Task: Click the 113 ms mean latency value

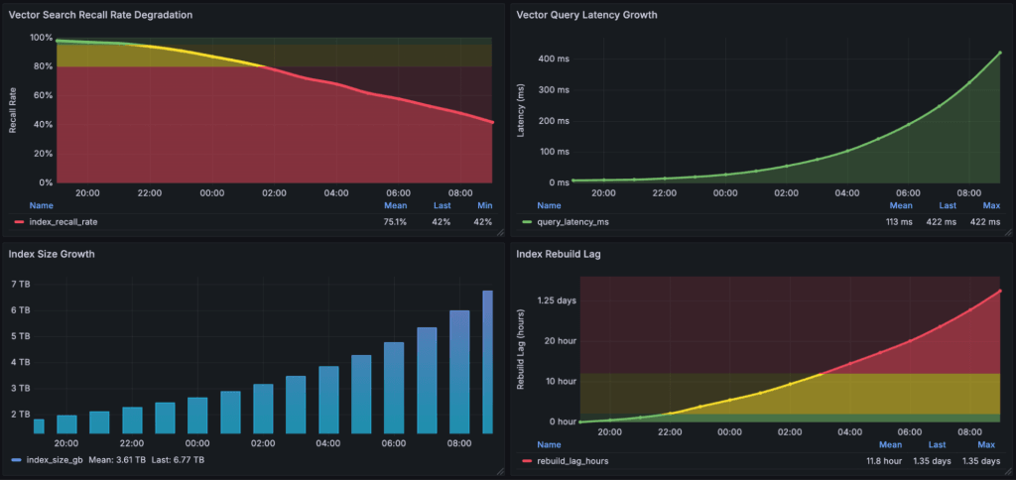Action: [899, 222]
